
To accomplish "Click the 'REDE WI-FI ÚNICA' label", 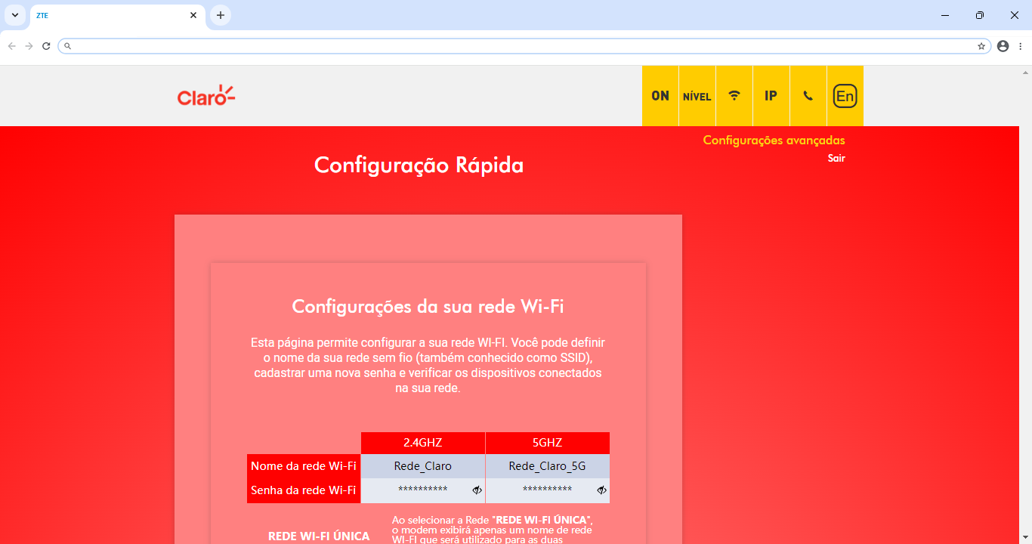I will pos(319,536).
